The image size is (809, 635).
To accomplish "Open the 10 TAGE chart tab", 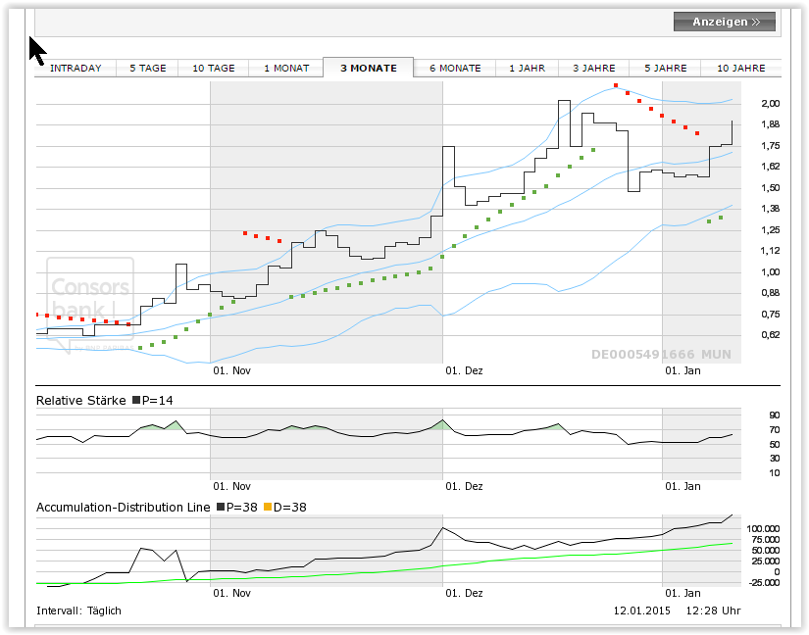I will click(214, 68).
